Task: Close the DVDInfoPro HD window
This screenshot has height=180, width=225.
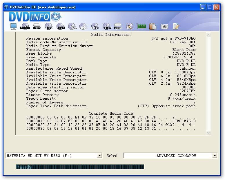Action: pos(216,7)
